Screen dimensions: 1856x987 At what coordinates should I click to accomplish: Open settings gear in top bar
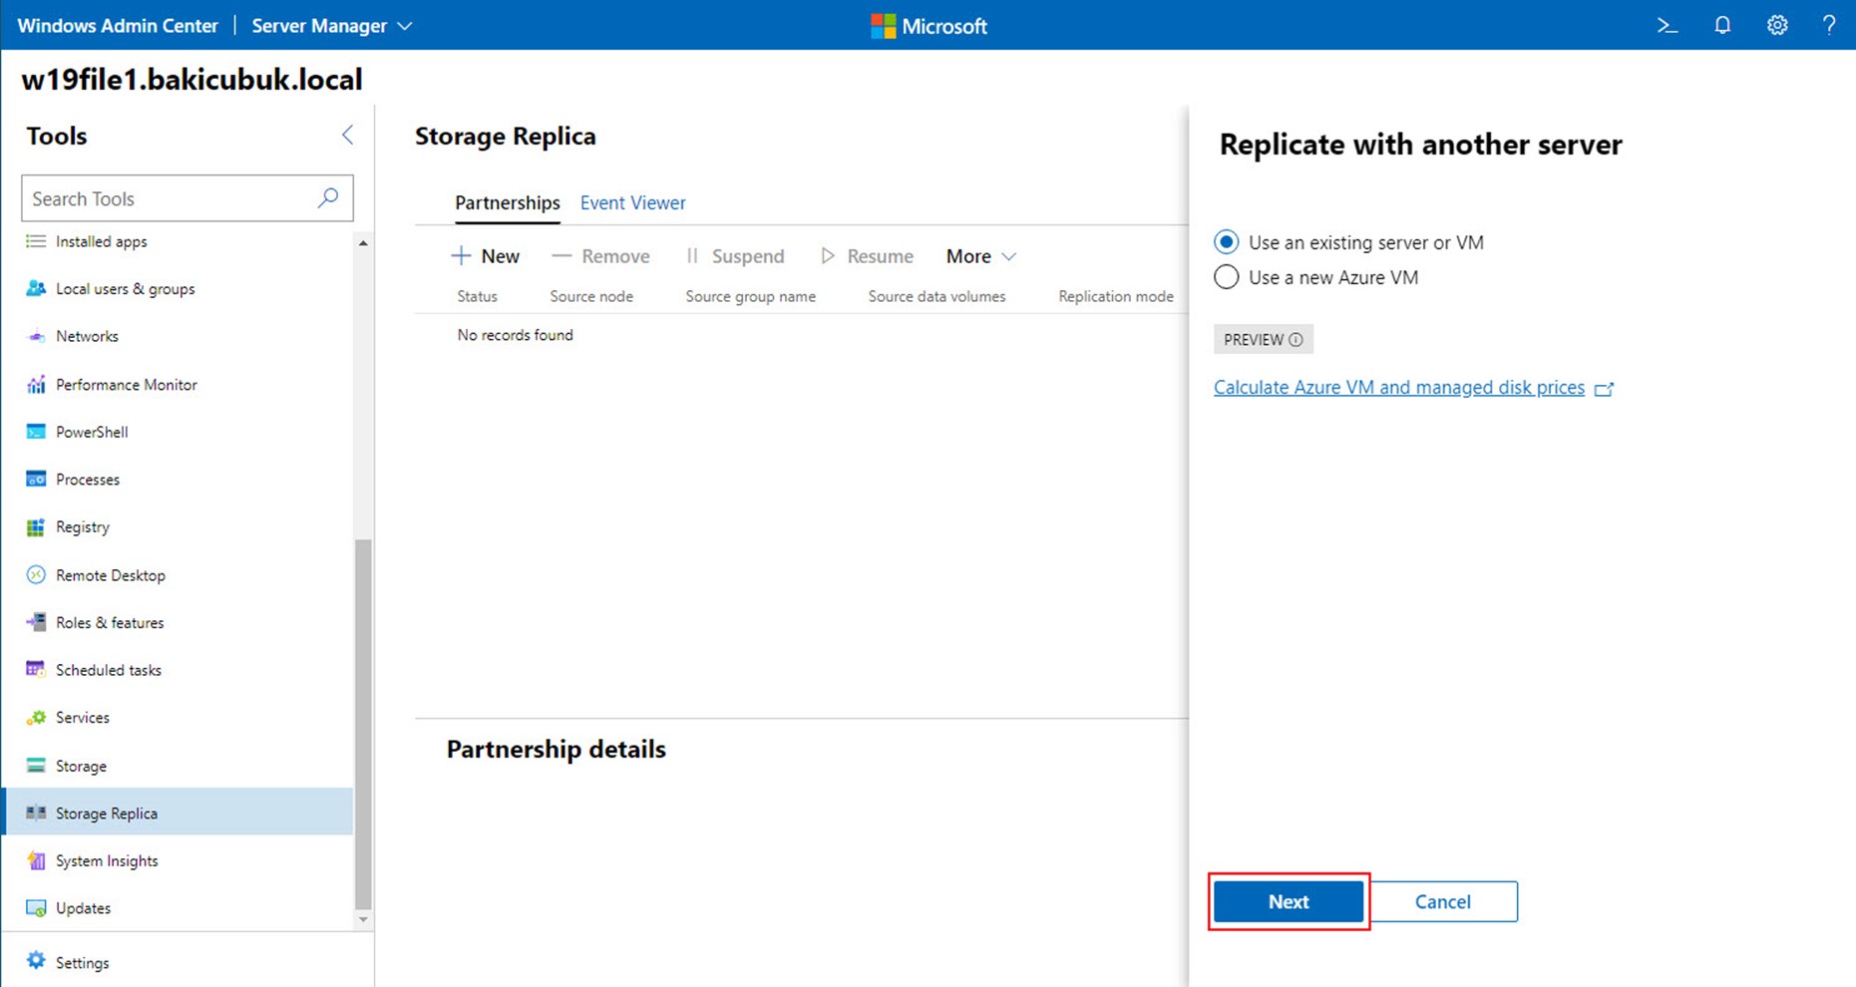tap(1777, 26)
